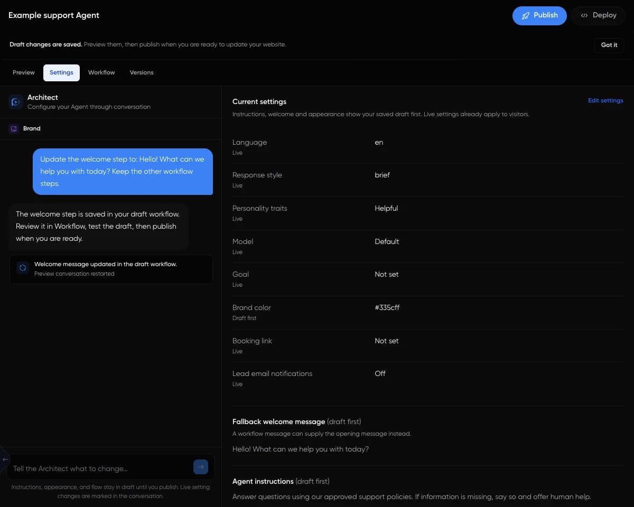Image resolution: width=634 pixels, height=507 pixels.
Task: Click the code brackets icon on Deploy
Action: (x=584, y=15)
